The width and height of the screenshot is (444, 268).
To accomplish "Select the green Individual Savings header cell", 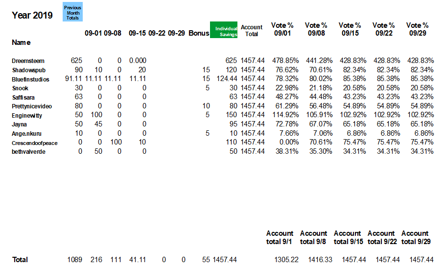I will coord(224,30).
